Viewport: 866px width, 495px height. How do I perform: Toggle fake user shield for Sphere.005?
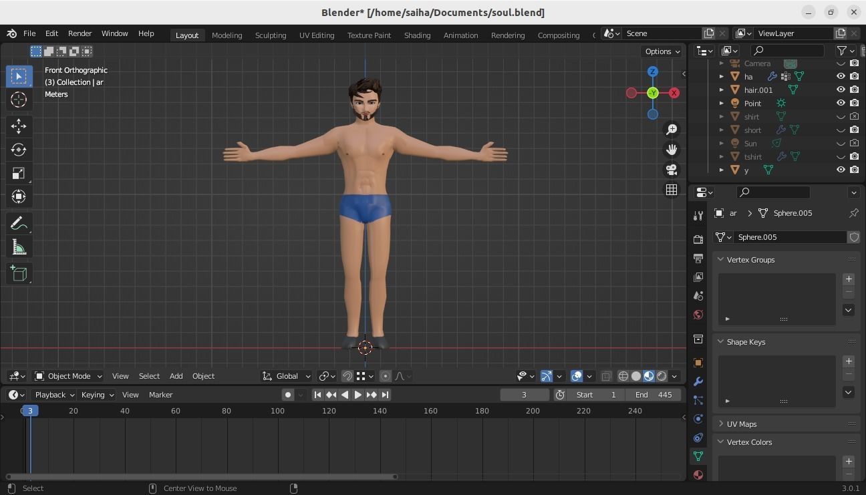coord(854,237)
